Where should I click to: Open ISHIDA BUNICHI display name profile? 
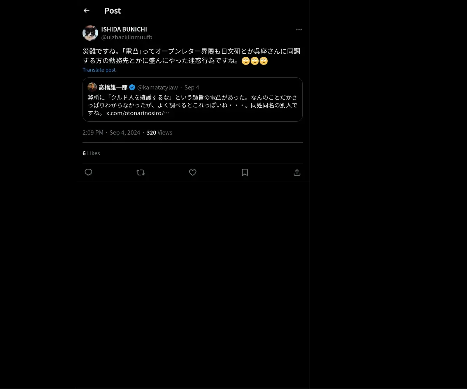tap(124, 29)
